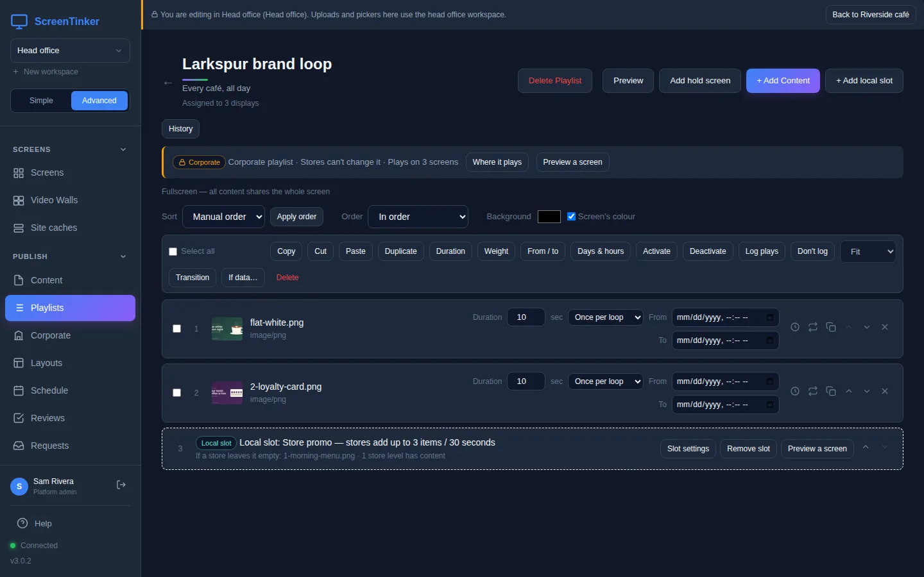Move 2-loyalty-card.png up with its chevron
The width and height of the screenshot is (924, 577).
tap(849, 391)
